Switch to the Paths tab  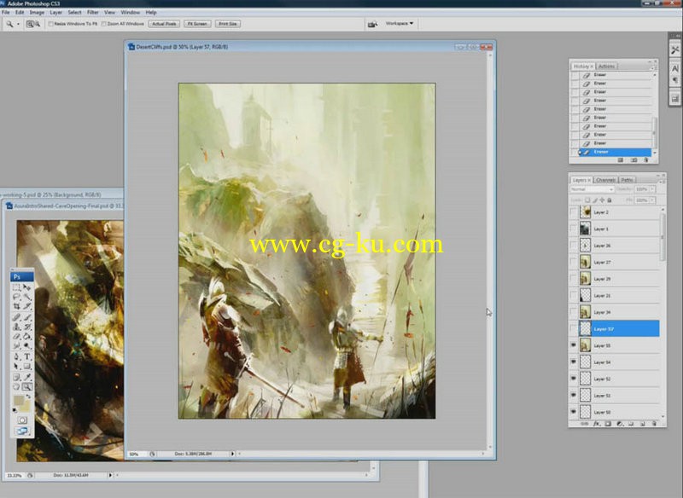click(628, 180)
